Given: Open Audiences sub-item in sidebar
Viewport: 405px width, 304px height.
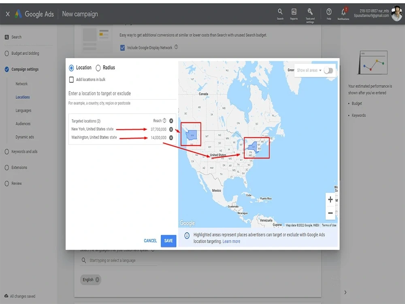Looking at the screenshot, I should (23, 124).
